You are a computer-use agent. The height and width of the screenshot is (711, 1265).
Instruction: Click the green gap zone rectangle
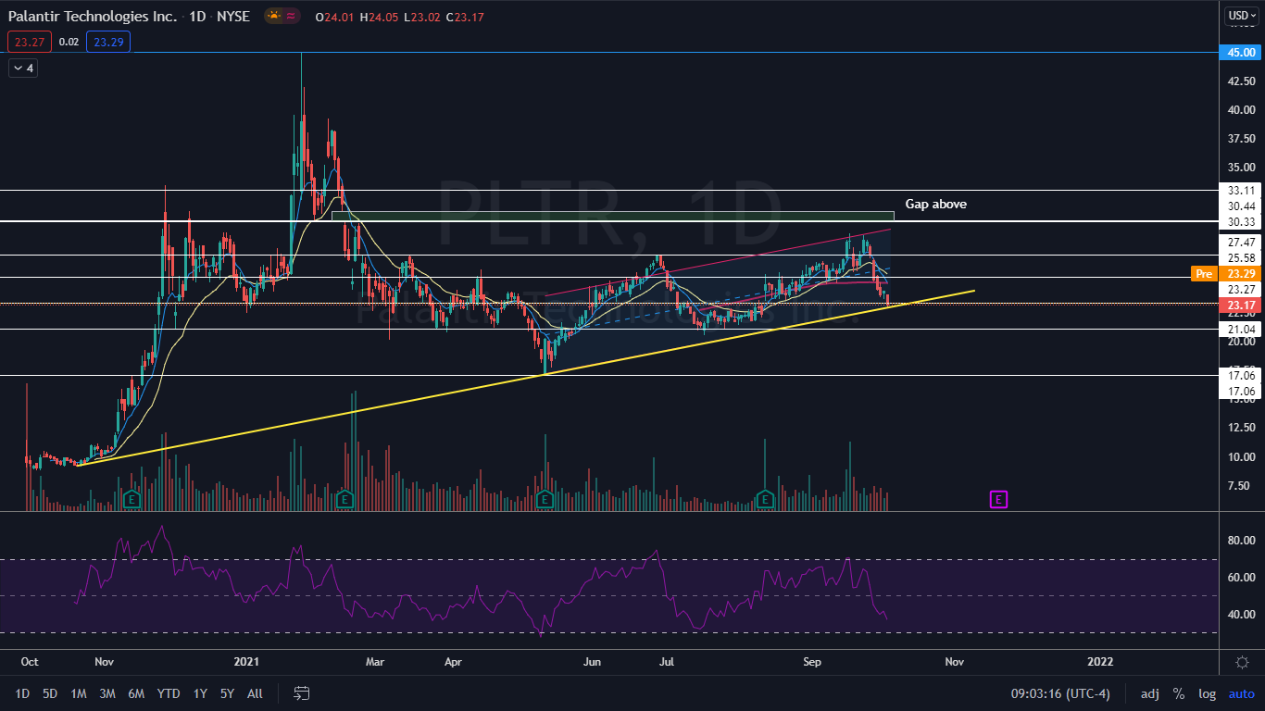[x=612, y=217]
